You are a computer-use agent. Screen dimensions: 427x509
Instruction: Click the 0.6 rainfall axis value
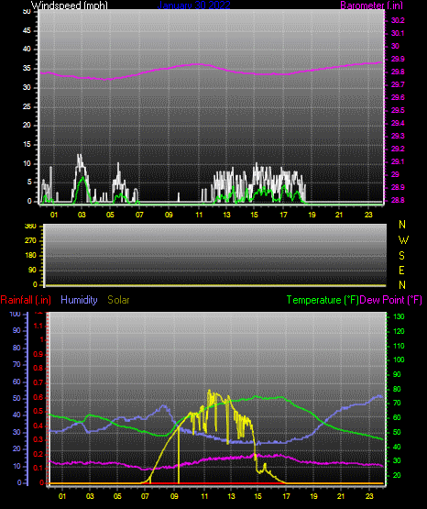click(38, 398)
